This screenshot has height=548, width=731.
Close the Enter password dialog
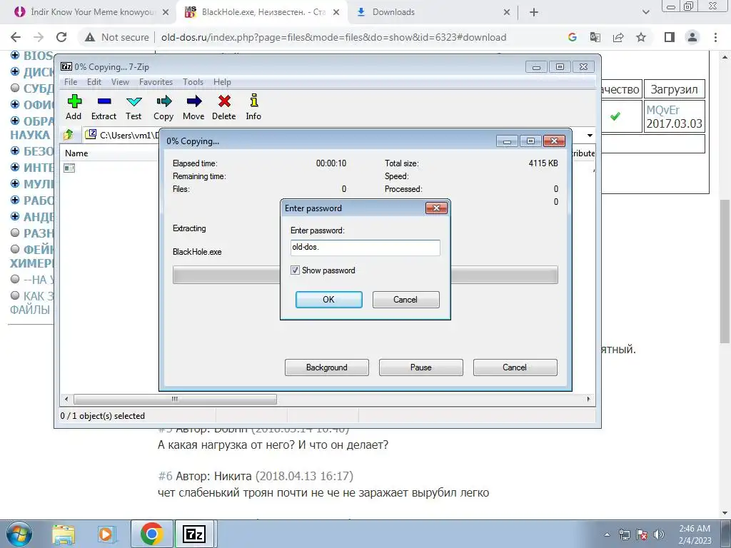coord(436,208)
